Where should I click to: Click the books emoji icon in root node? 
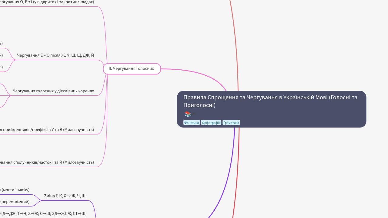[x=187, y=114]
